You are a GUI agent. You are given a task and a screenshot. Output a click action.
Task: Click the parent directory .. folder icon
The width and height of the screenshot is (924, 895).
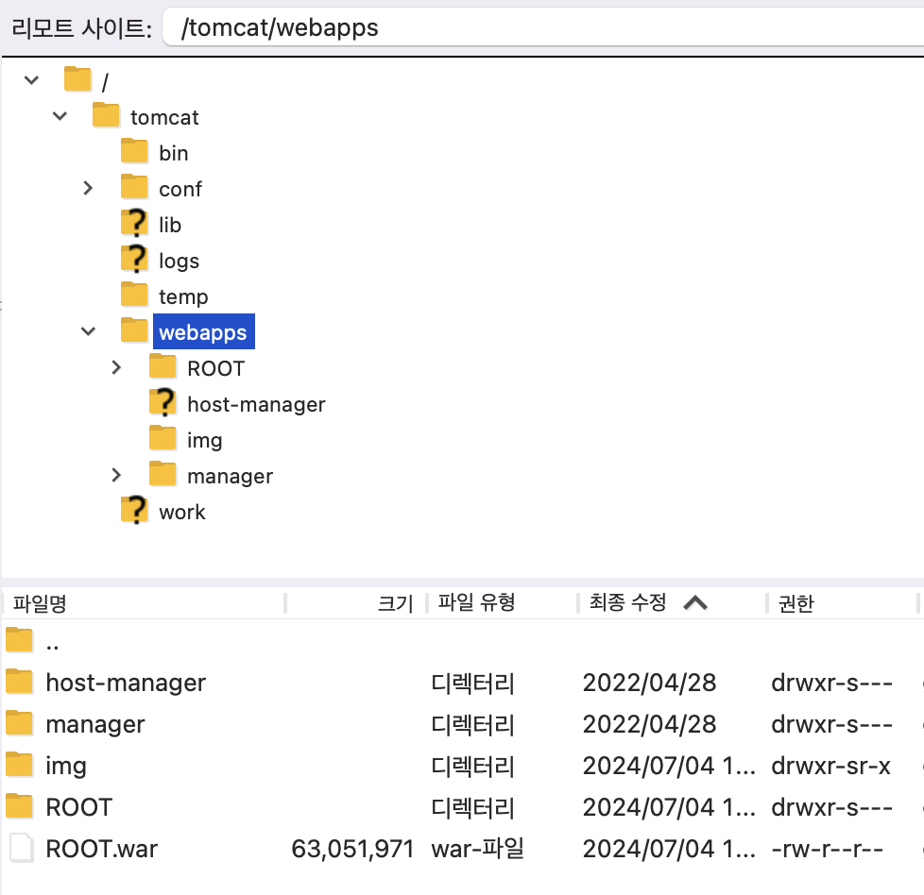coord(20,640)
